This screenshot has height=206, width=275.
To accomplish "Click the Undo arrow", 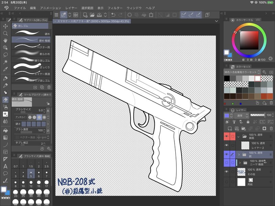I will tap(113, 15).
